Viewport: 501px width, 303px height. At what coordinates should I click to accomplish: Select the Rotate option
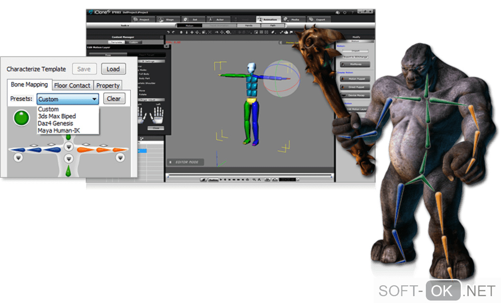(142, 95)
